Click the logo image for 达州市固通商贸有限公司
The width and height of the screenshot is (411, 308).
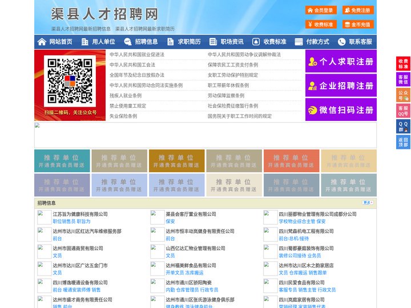(44, 252)
